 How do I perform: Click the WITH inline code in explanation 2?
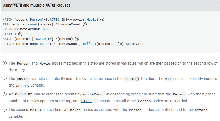pyautogui.click(x=169, y=79)
